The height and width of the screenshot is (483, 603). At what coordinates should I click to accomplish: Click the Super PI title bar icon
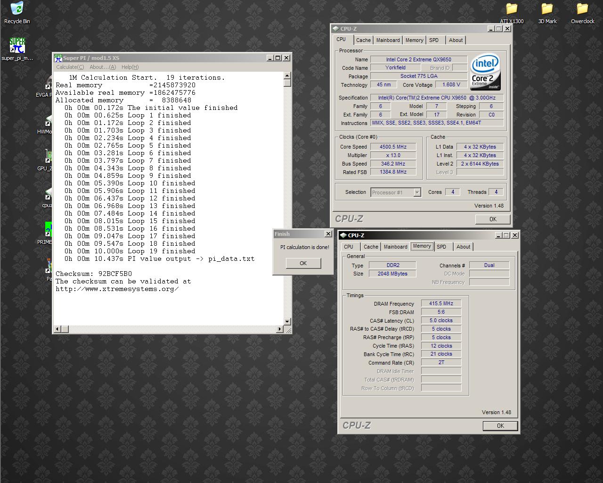[x=58, y=58]
